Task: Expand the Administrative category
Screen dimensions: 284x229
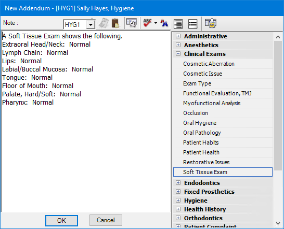Action: click(x=178, y=36)
